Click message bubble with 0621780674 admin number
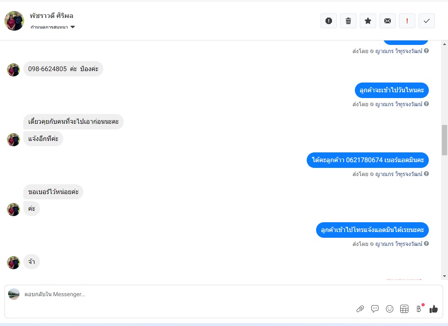This screenshot has width=448, height=326. [x=368, y=160]
